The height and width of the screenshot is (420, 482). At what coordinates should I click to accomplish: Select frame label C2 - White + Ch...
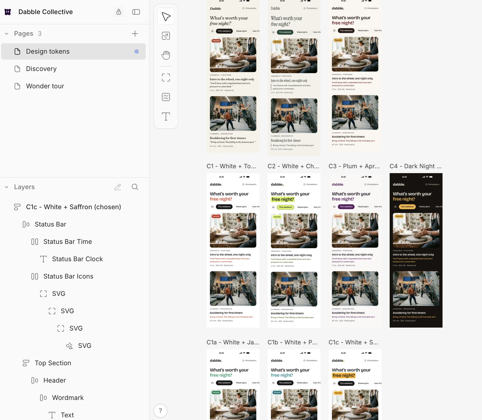coord(293,166)
